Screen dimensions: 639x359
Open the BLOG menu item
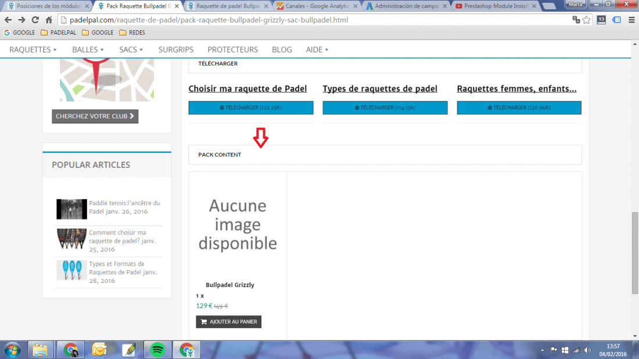[x=282, y=49]
